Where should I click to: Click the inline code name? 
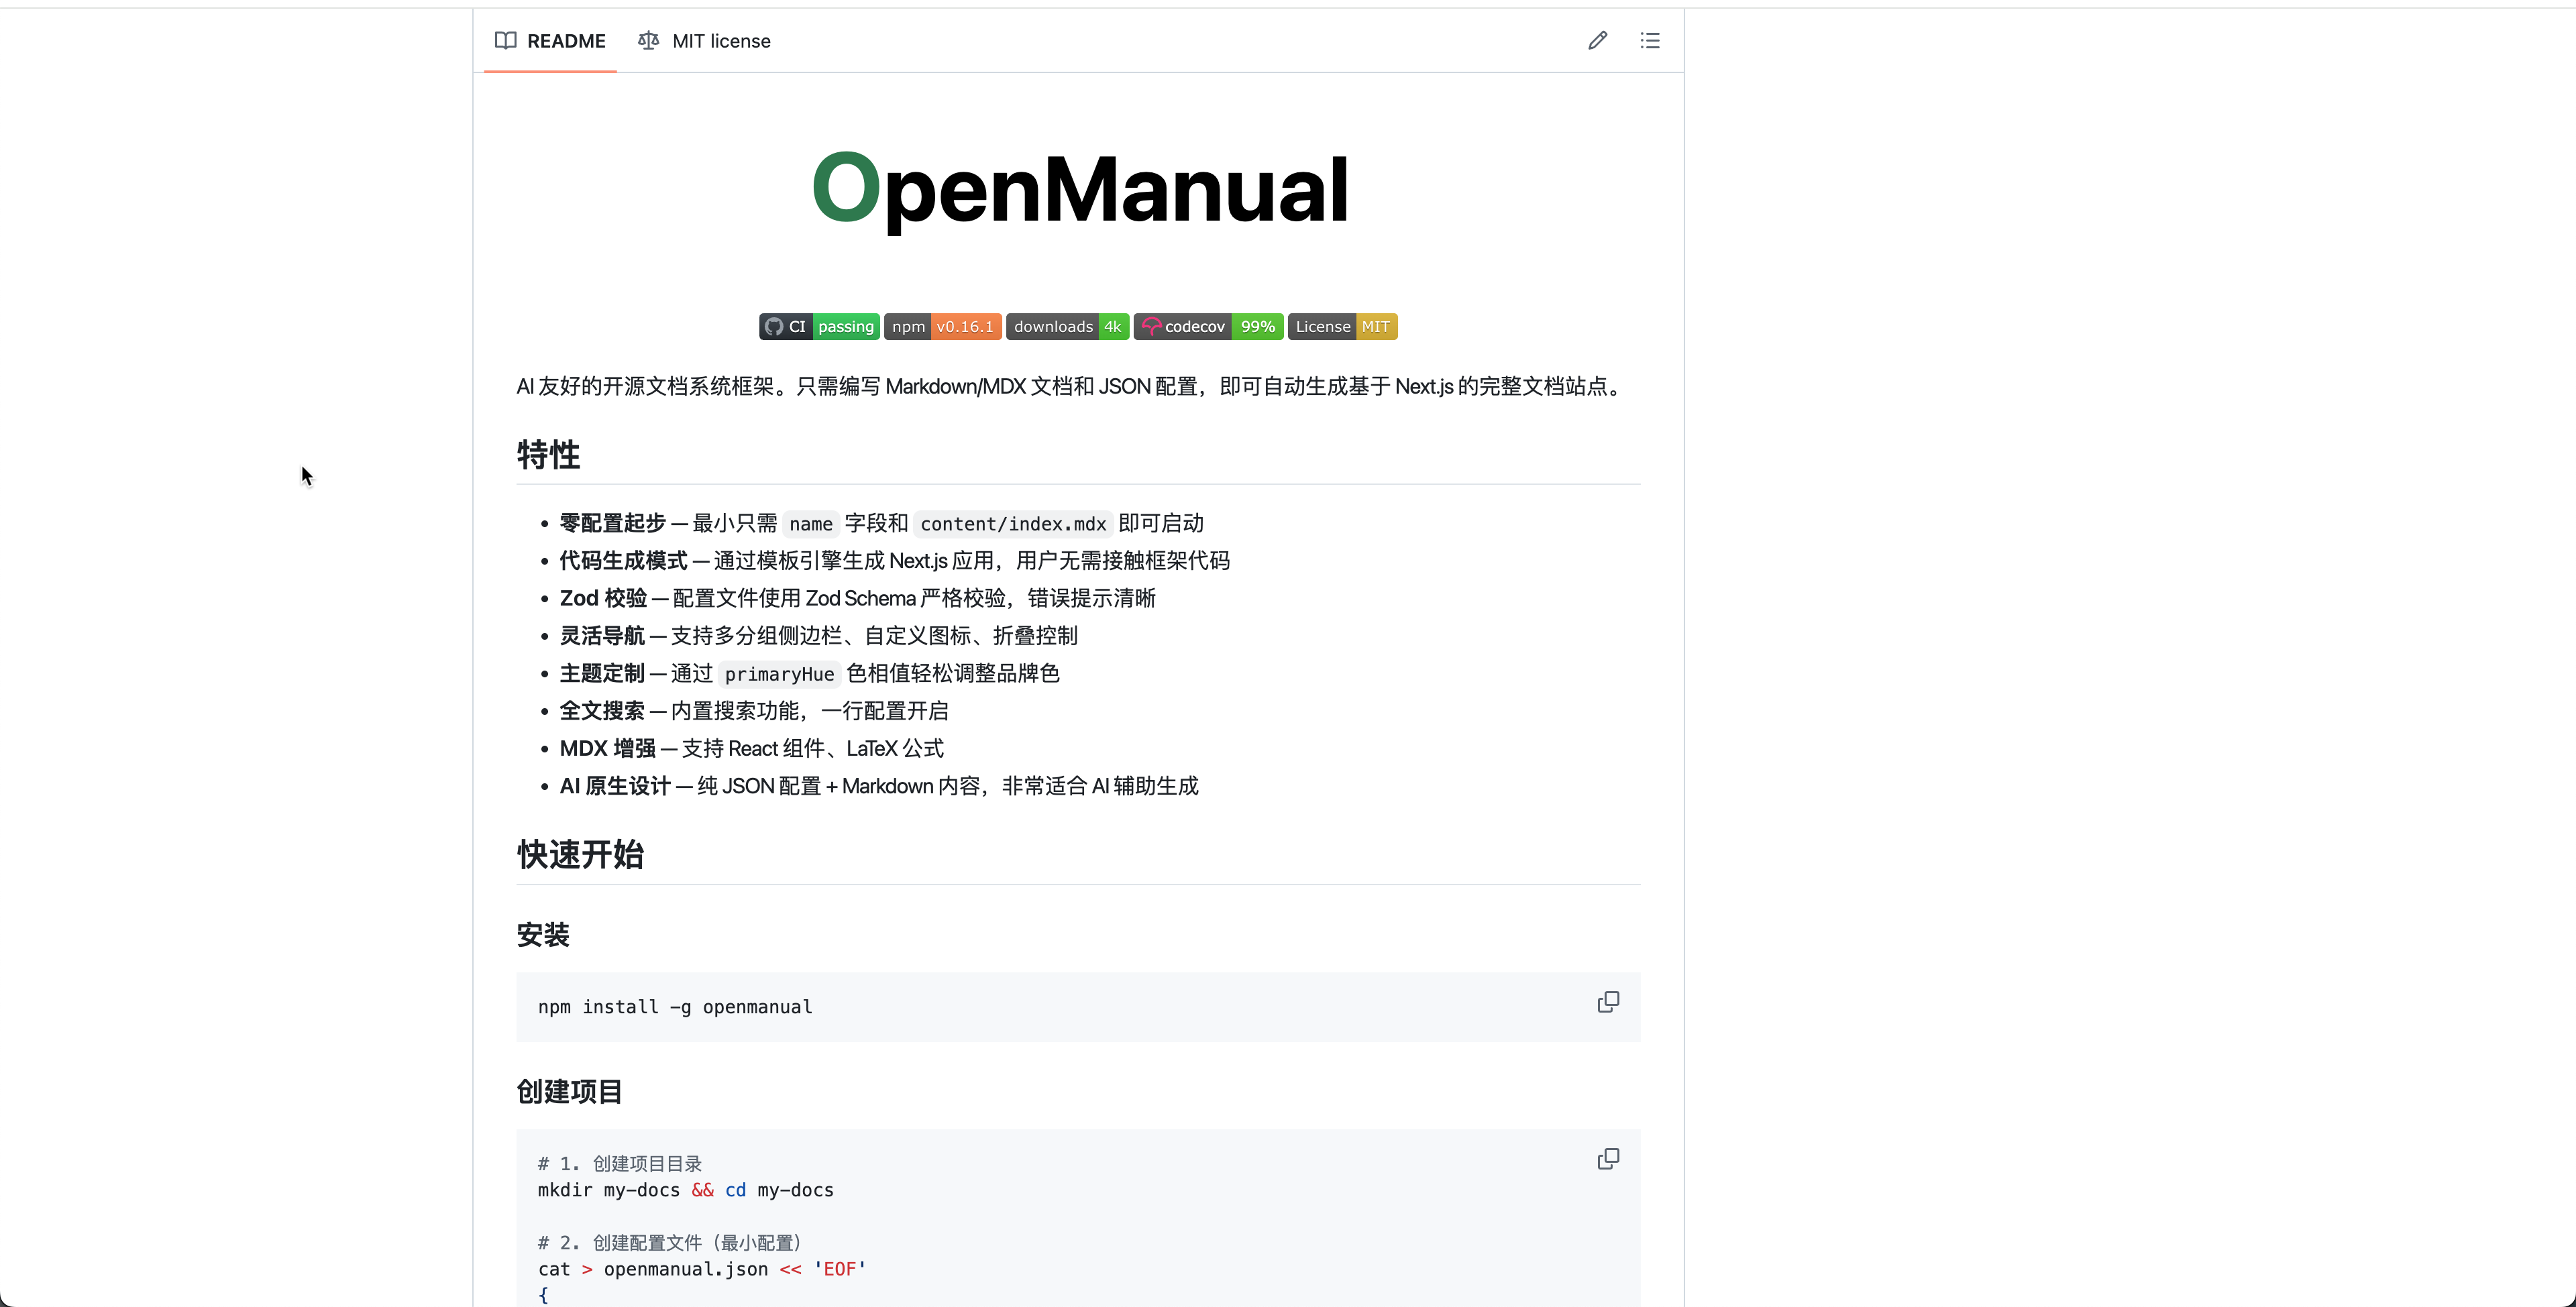[811, 524]
